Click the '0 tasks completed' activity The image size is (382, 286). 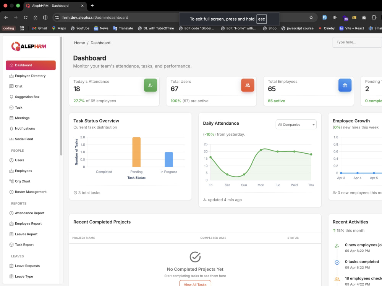click(362, 262)
